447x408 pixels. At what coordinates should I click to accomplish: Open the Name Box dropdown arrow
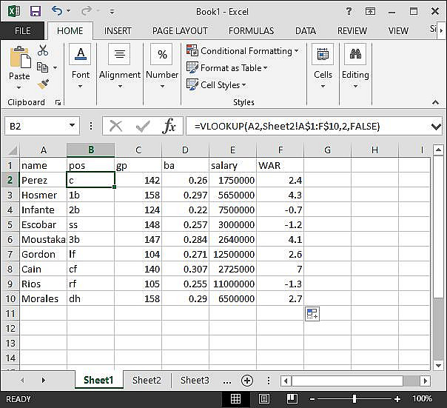click(x=72, y=125)
